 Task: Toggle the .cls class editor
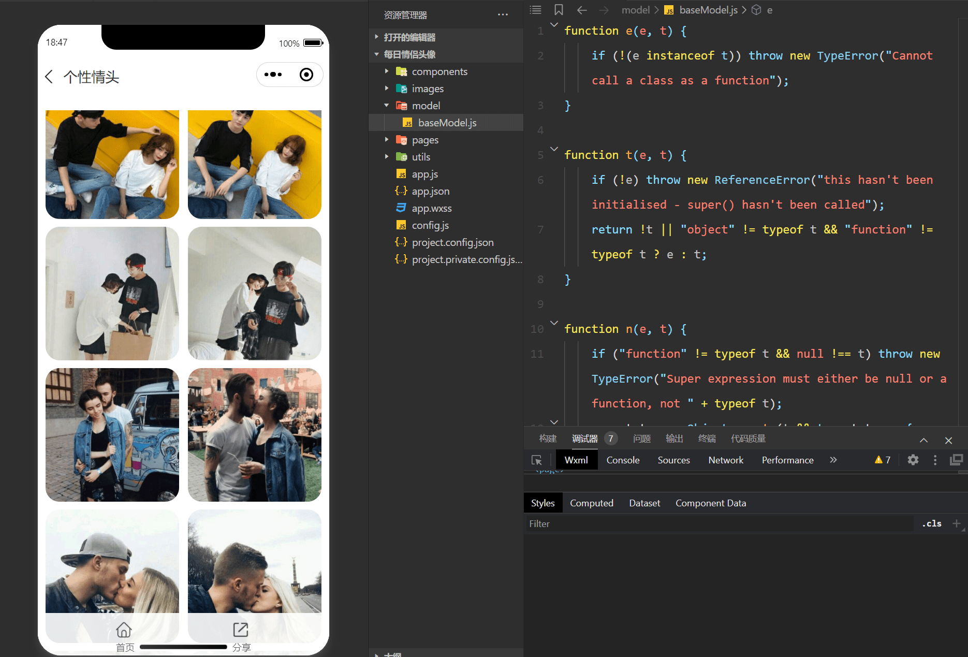coord(932,523)
